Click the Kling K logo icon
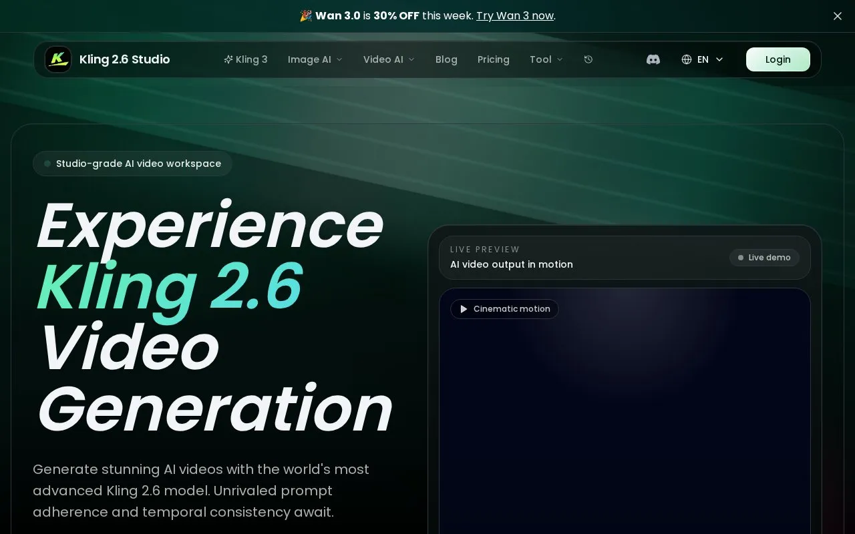 58,59
